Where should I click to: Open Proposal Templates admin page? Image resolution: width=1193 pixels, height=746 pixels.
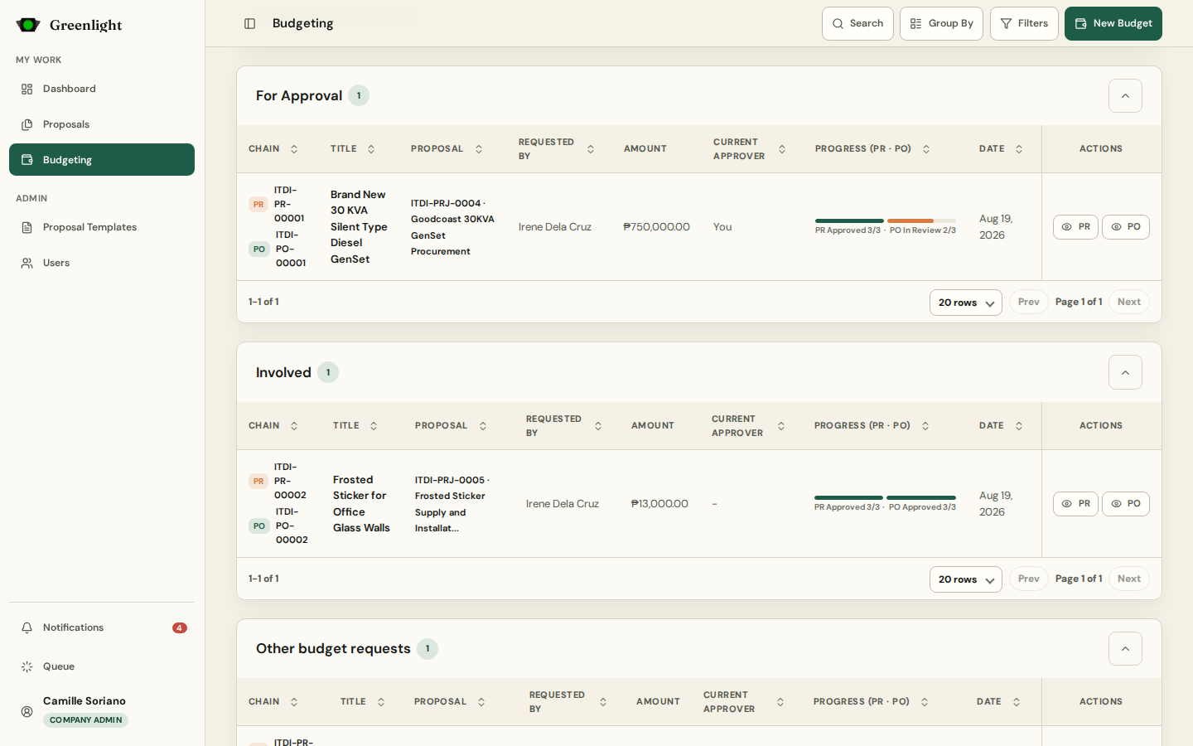click(102, 227)
